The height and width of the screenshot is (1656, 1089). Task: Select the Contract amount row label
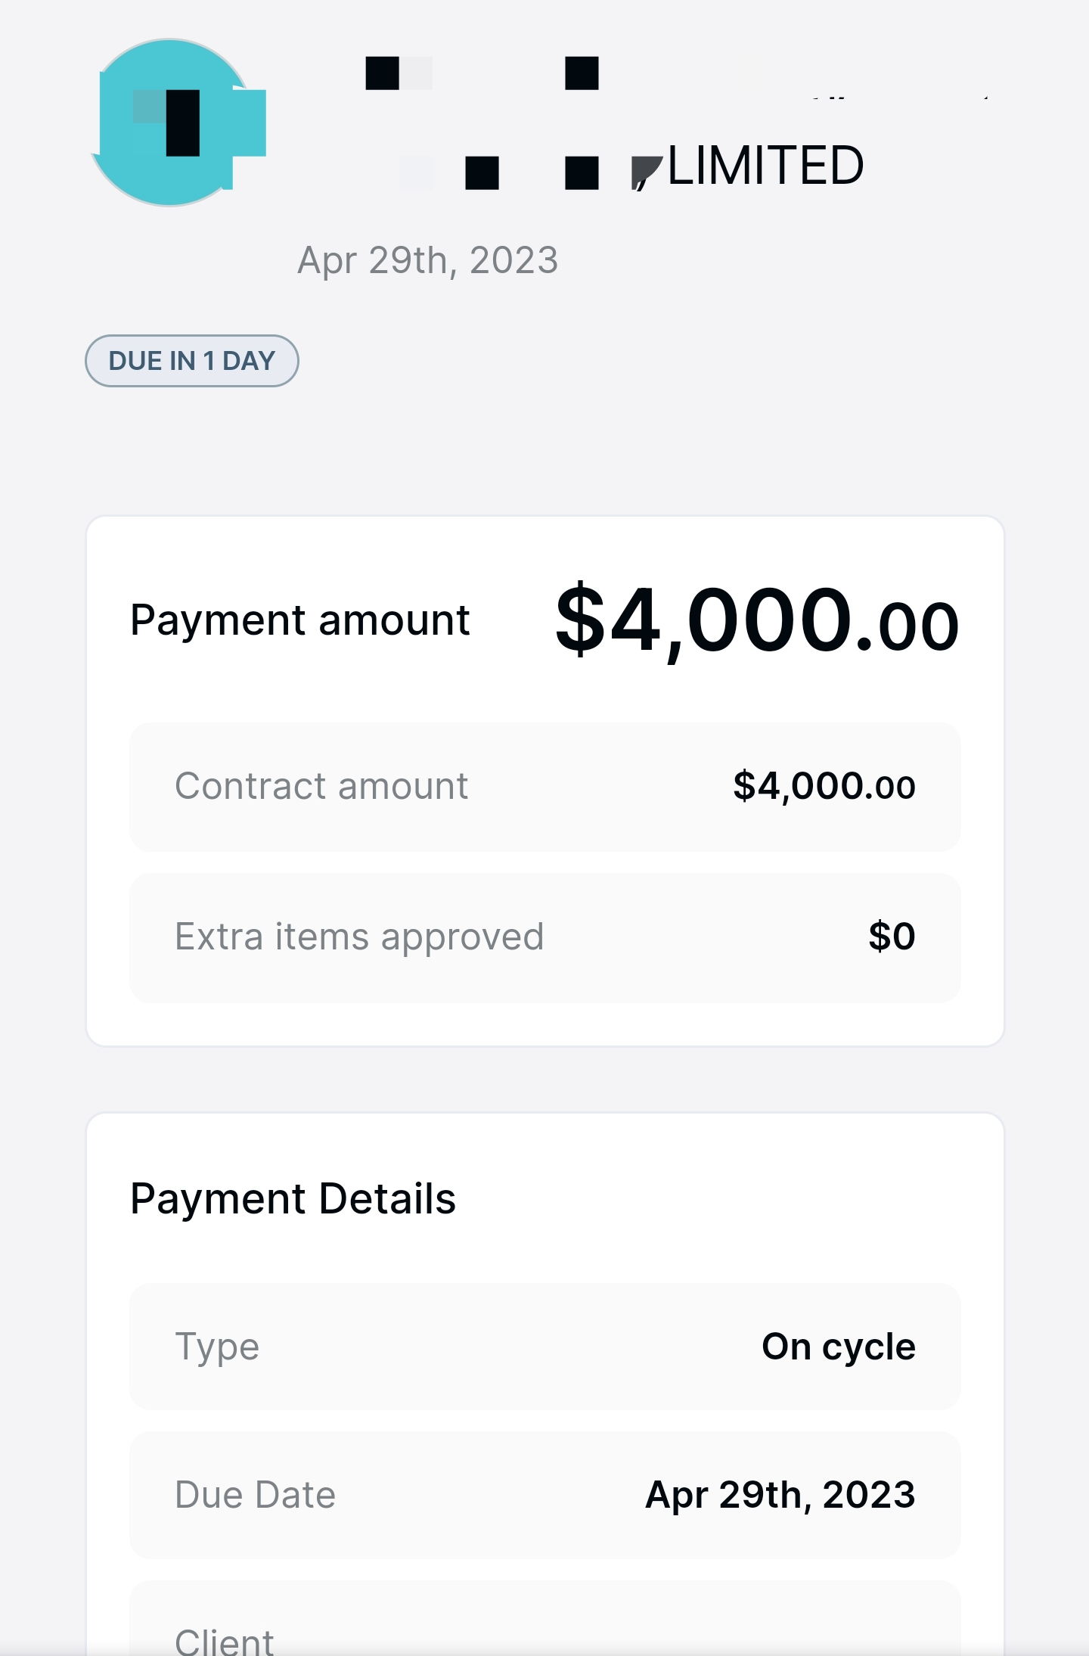pos(321,786)
